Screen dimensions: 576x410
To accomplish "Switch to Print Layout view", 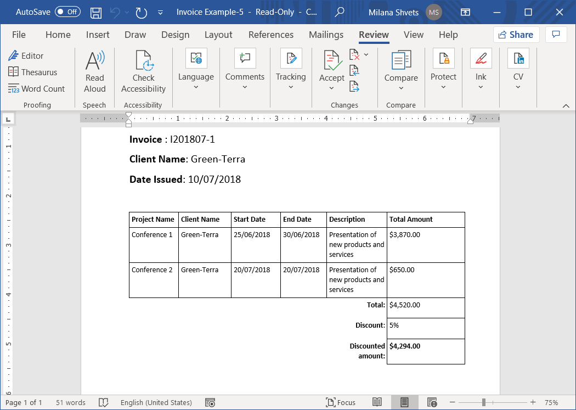I will (404, 402).
